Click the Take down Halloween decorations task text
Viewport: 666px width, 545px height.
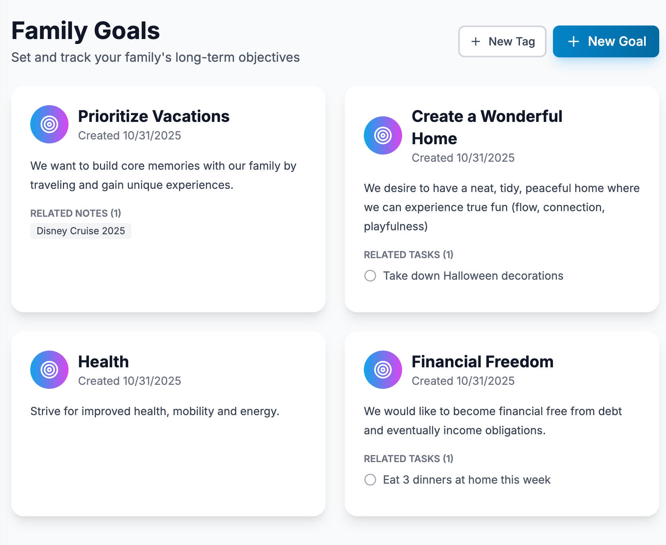click(473, 276)
